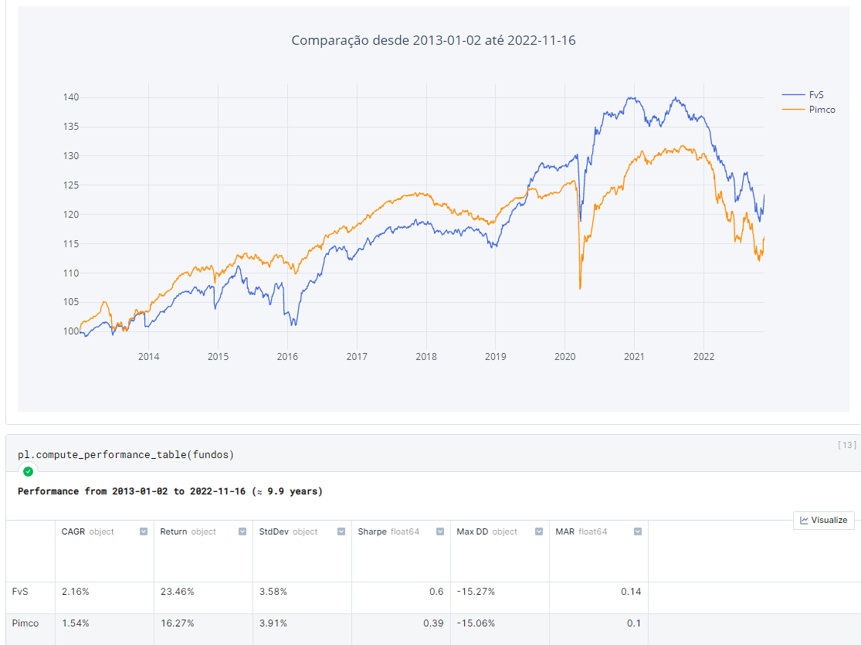Click the 140 y-axis label
Screen dimensions: 861x645
point(71,97)
